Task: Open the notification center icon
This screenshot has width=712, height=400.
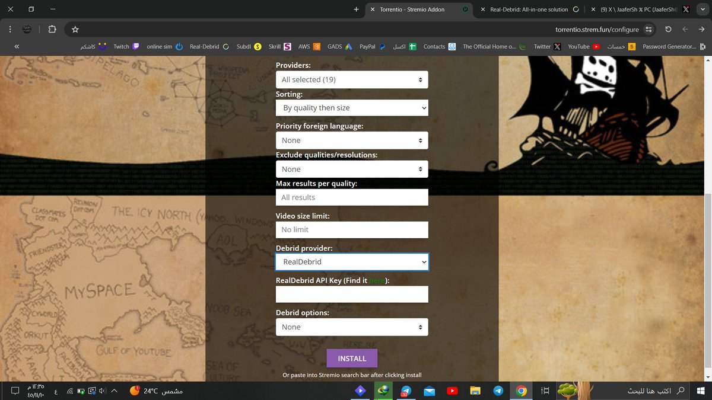Action: coord(15,391)
